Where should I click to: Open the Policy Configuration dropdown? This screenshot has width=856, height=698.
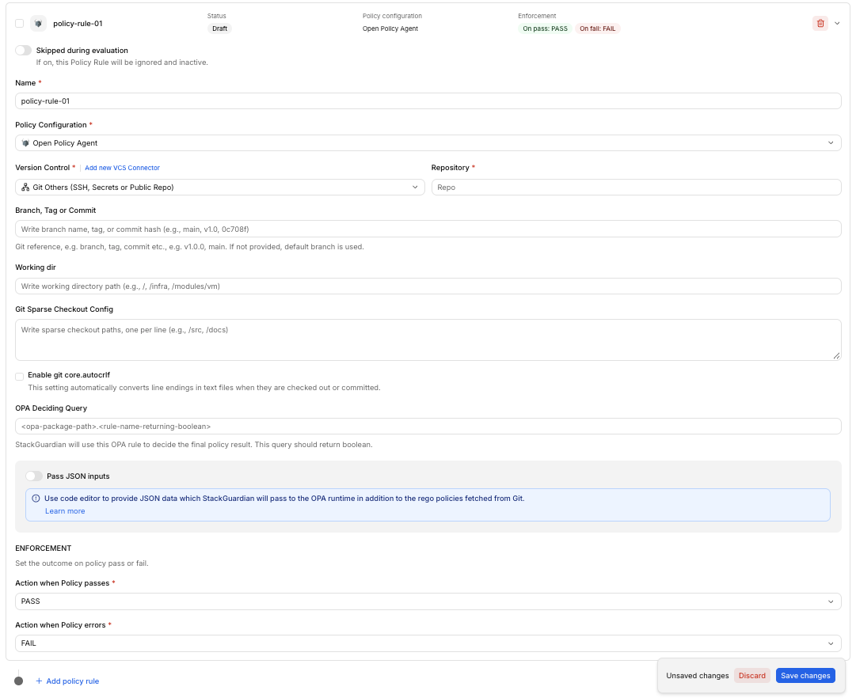[428, 143]
